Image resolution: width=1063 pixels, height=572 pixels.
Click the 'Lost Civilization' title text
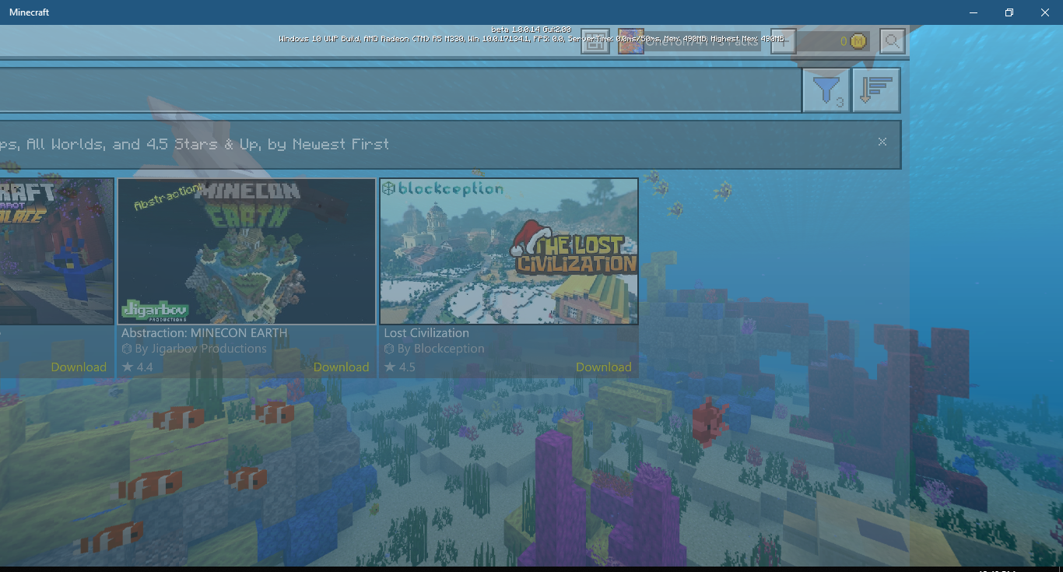click(426, 333)
